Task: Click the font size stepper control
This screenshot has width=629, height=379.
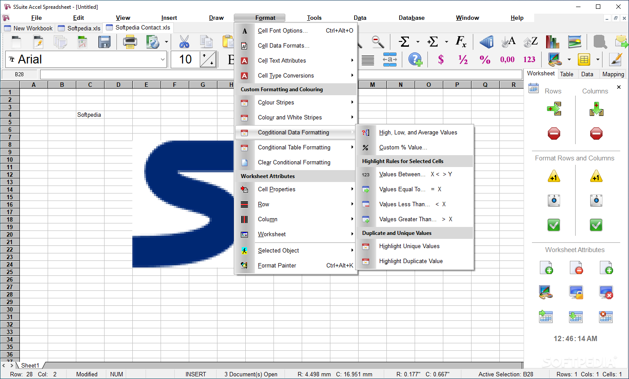Action: (x=208, y=59)
